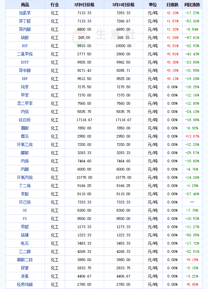Open the 硼酸 commodity link

pyautogui.click(x=25, y=128)
